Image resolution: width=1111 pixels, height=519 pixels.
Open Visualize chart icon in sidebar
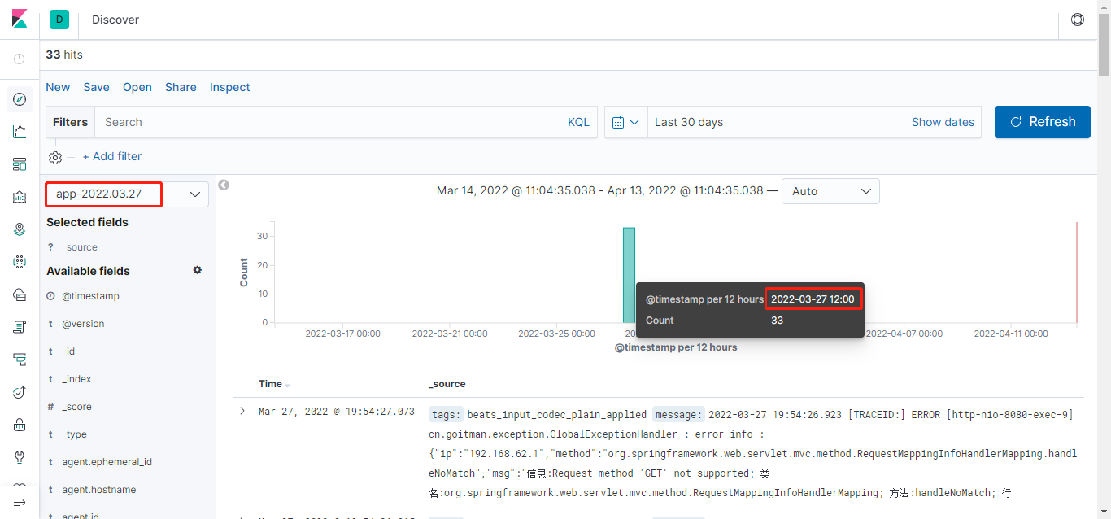[20, 132]
